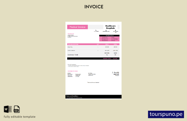187x121 pixels.
Task: Click the Microsoft Word file icon
Action: pyautogui.click(x=8, y=109)
